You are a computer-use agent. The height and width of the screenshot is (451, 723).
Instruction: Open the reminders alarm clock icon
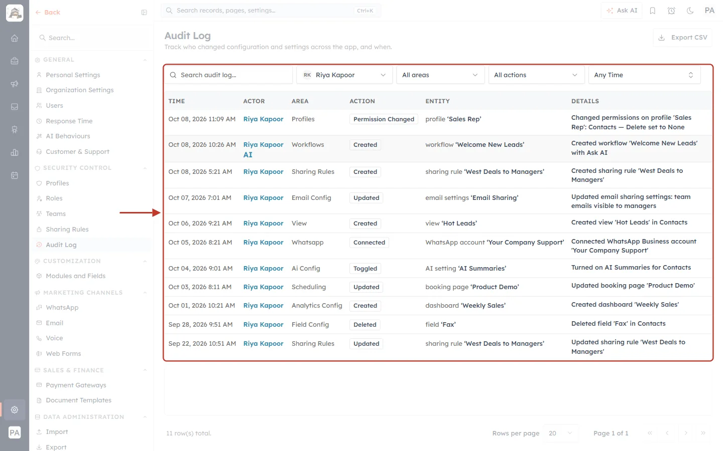(x=671, y=11)
